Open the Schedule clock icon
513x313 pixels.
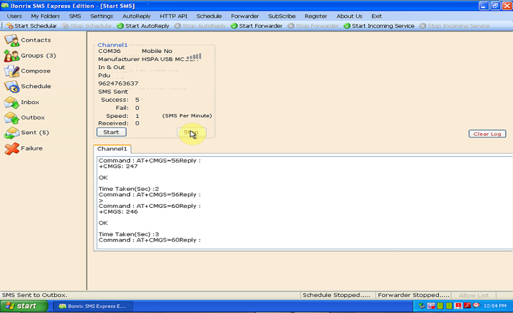(x=12, y=87)
